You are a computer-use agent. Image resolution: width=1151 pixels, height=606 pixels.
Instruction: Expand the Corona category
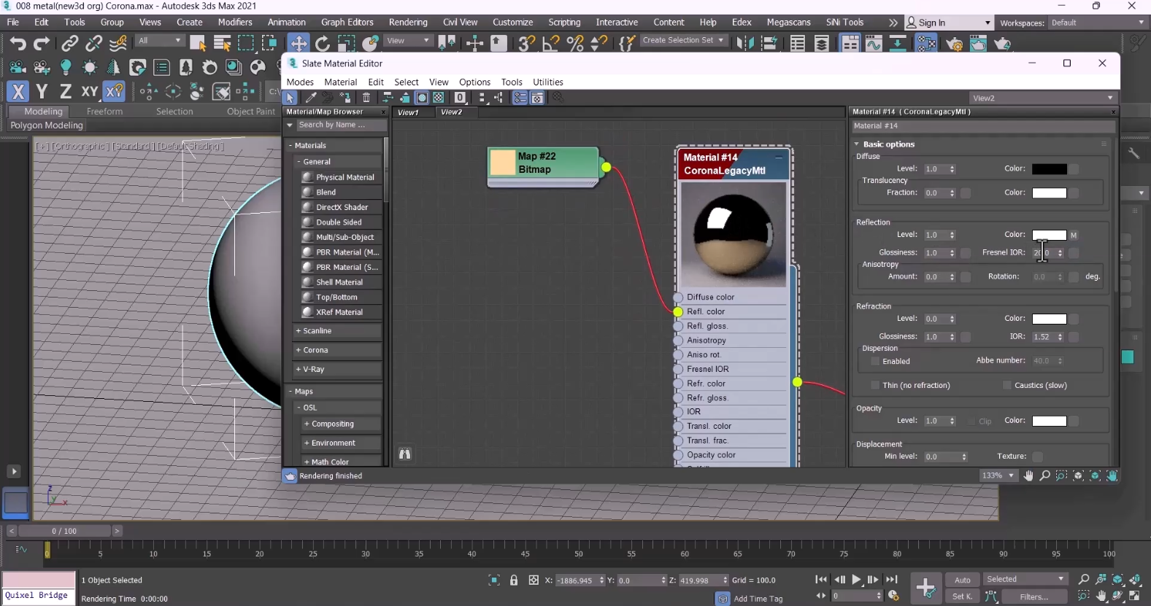coord(299,350)
